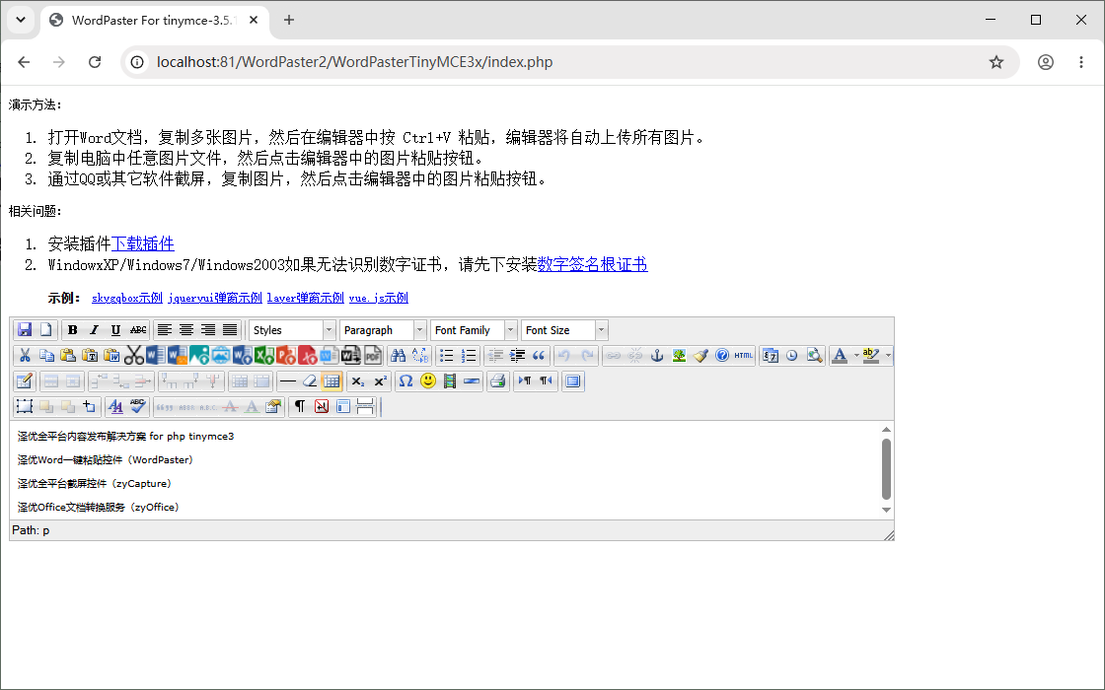Toggle show paragraph marks pilcrow button
Screen dimensions: 1105x690
[300, 406]
